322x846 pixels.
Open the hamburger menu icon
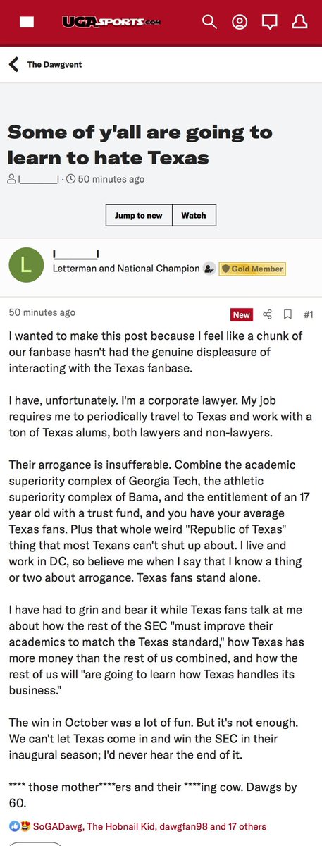(x=27, y=23)
